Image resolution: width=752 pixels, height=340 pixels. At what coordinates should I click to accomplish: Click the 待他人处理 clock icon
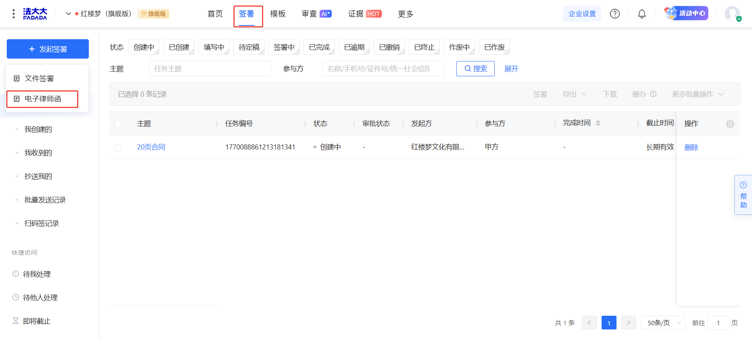pyautogui.click(x=16, y=297)
